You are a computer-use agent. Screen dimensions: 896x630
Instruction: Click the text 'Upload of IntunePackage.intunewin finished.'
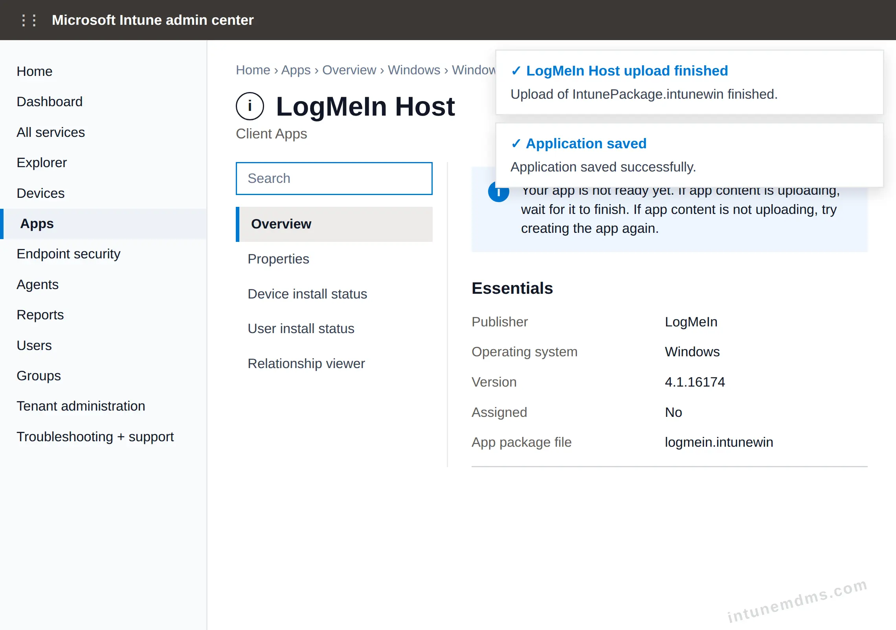644,94
